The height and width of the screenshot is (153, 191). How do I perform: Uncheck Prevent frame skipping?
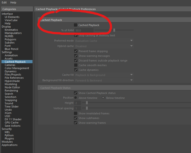click(x=76, y=51)
